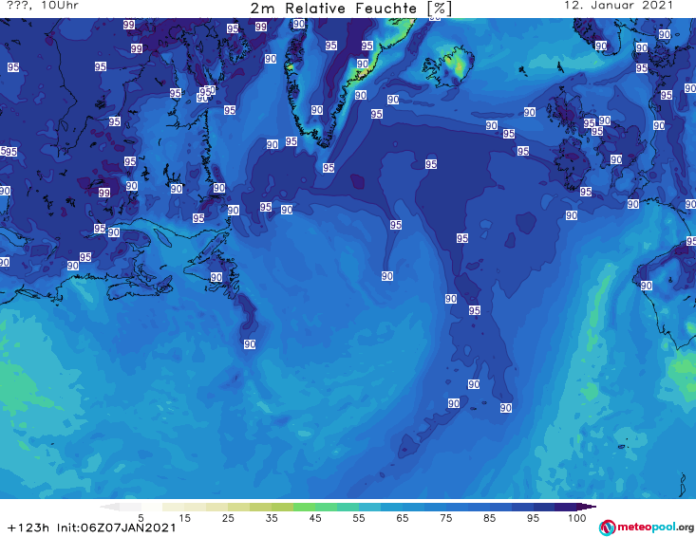Screen dimensions: 696x537
Task: Click the '???, 10Uhr' time label
Action: tap(43, 6)
